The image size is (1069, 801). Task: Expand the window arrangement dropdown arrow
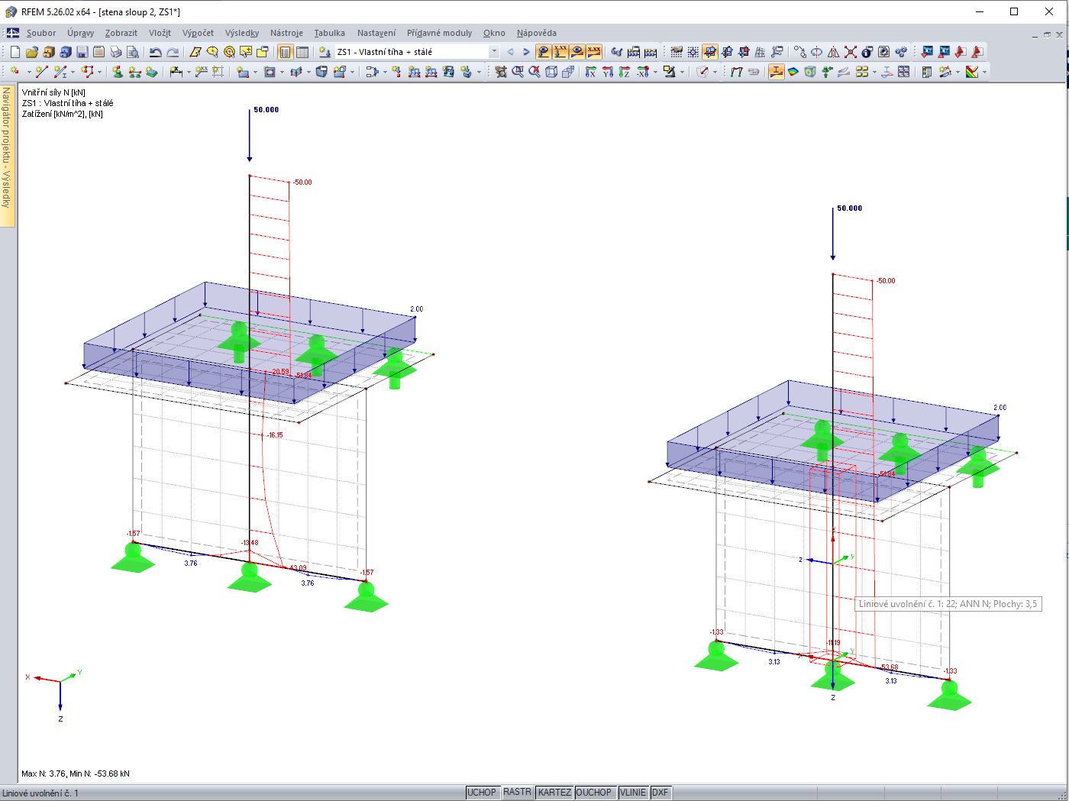pos(874,72)
